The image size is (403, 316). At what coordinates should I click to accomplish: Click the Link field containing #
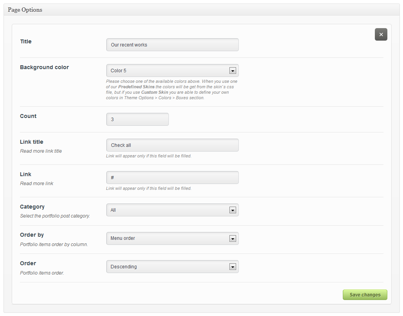pos(172,178)
